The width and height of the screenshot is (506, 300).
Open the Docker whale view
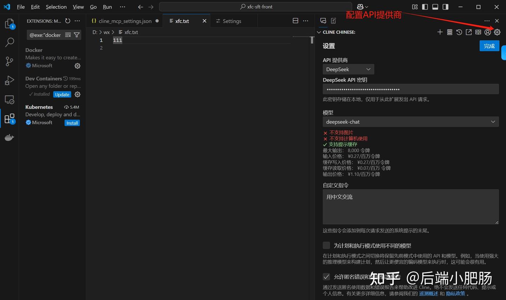tap(9, 137)
